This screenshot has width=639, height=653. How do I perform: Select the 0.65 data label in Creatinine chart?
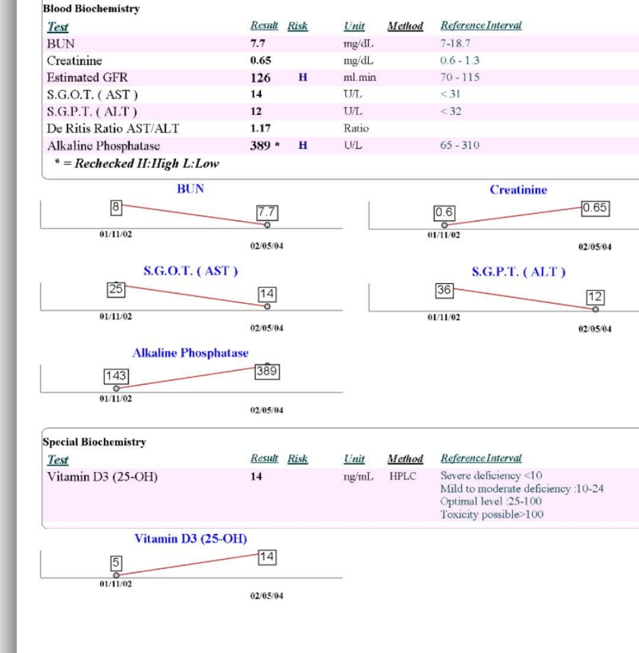[595, 208]
